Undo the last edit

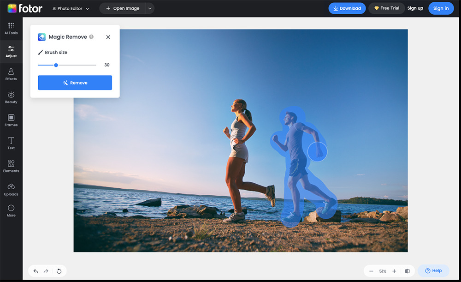(x=36, y=271)
